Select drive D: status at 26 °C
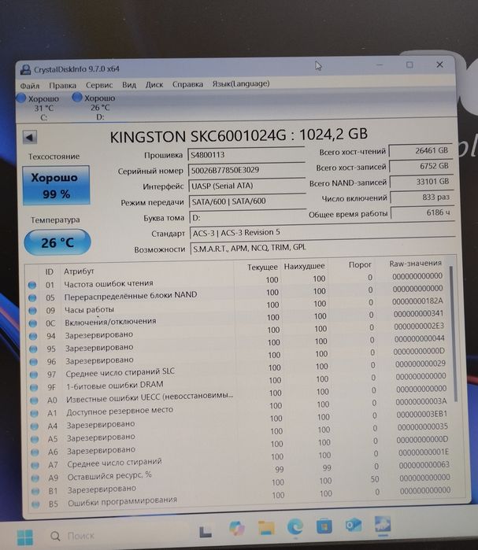 pos(94,107)
